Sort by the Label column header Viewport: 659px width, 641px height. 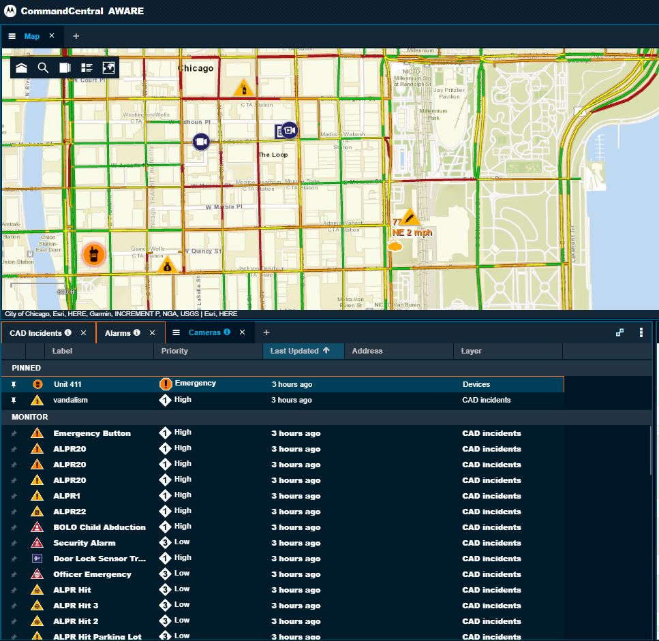[99, 351]
